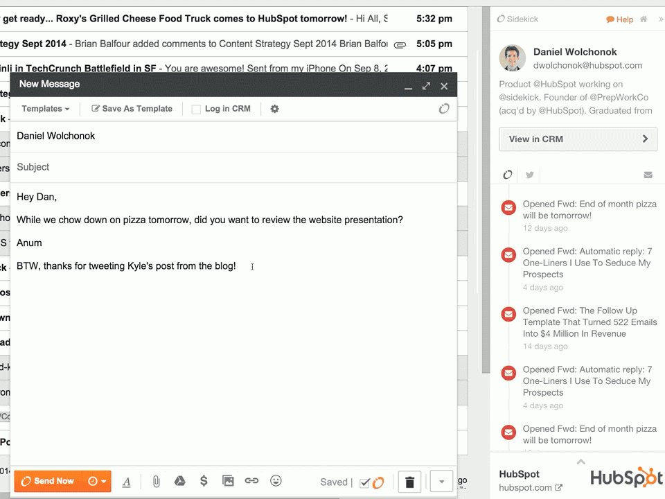Open the send later clock dropdown
The image size is (665, 499).
tap(97, 481)
